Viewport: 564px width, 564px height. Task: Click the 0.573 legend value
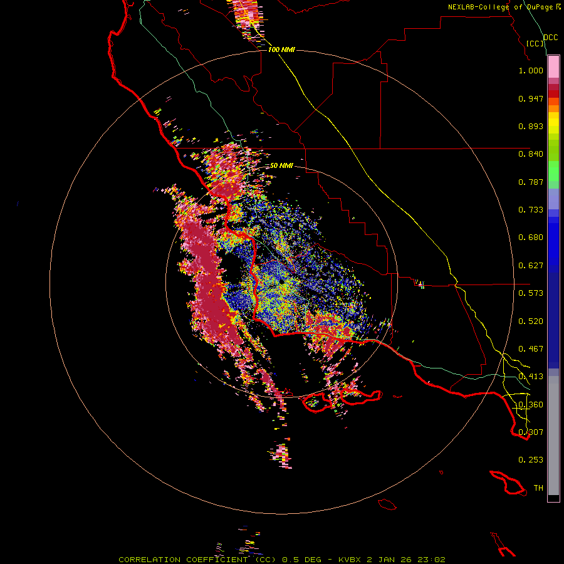click(x=531, y=293)
